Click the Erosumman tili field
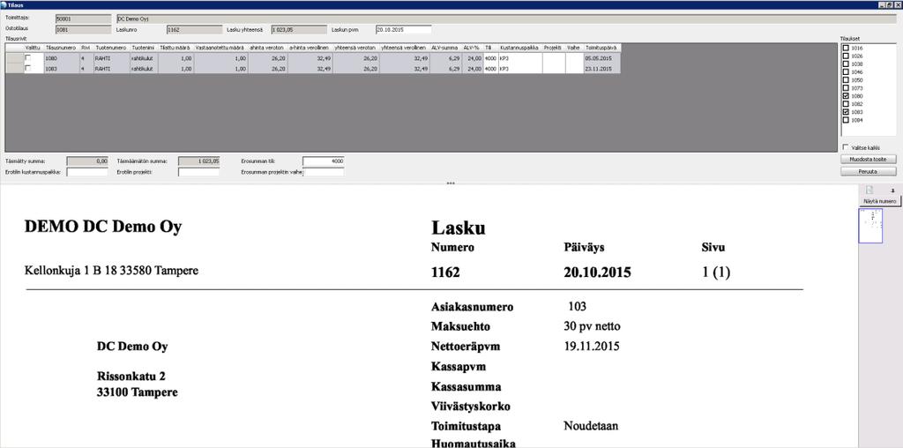Viewport: 903px width, 448px height. click(x=323, y=161)
